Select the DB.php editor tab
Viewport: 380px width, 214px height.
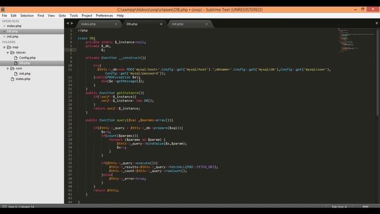click(x=144, y=24)
